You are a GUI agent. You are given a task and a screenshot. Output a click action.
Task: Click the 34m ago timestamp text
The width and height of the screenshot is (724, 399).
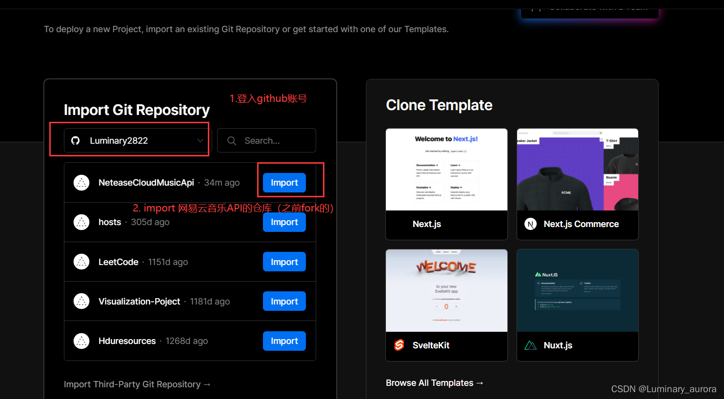click(x=222, y=183)
